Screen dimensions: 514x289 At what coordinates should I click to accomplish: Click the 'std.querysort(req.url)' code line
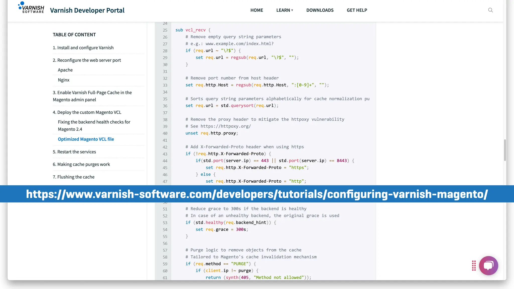[x=232, y=106]
